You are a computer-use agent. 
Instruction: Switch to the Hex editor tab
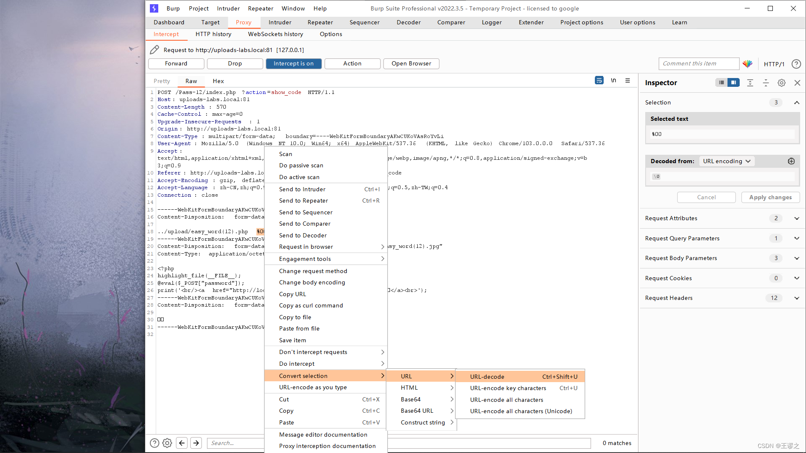tap(218, 81)
